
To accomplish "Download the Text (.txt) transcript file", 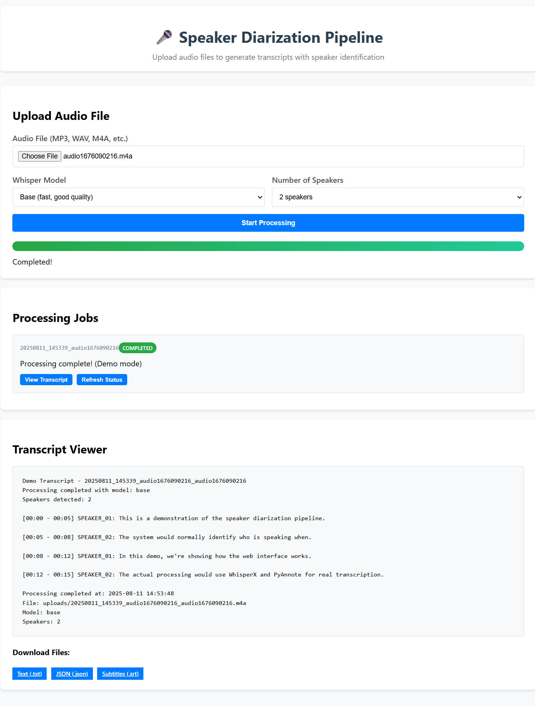I will pos(29,674).
